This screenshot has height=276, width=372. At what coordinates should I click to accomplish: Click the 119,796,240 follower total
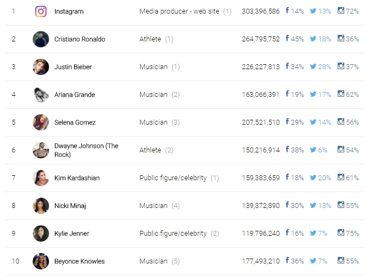click(261, 234)
